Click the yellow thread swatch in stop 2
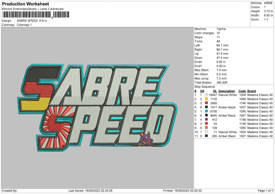Screen dimensions: 275x194 [207, 99]
